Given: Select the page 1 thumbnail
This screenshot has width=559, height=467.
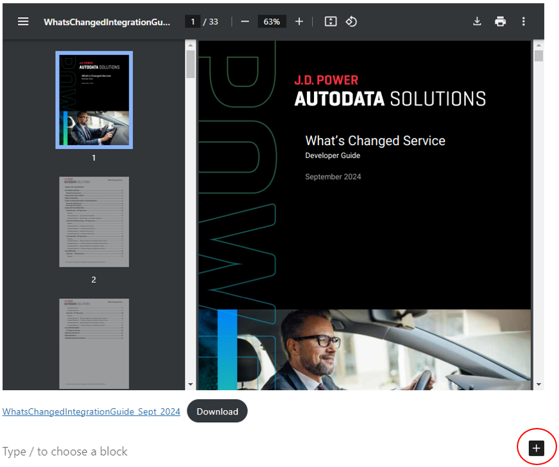Looking at the screenshot, I should click(x=94, y=100).
